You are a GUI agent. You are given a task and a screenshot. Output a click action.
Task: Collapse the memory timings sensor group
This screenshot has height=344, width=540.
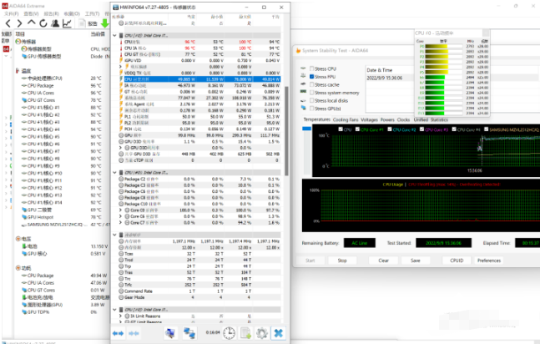115,235
